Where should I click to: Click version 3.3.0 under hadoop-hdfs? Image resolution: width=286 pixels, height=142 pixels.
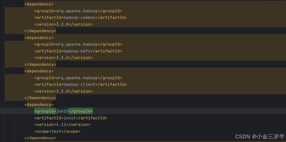tap(64, 58)
